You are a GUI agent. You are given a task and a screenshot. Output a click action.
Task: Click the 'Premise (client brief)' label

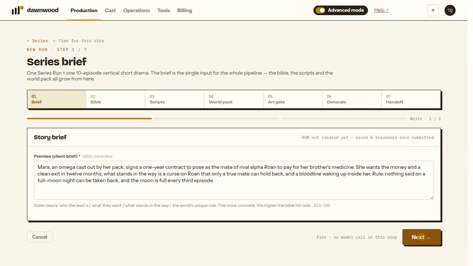(55, 156)
